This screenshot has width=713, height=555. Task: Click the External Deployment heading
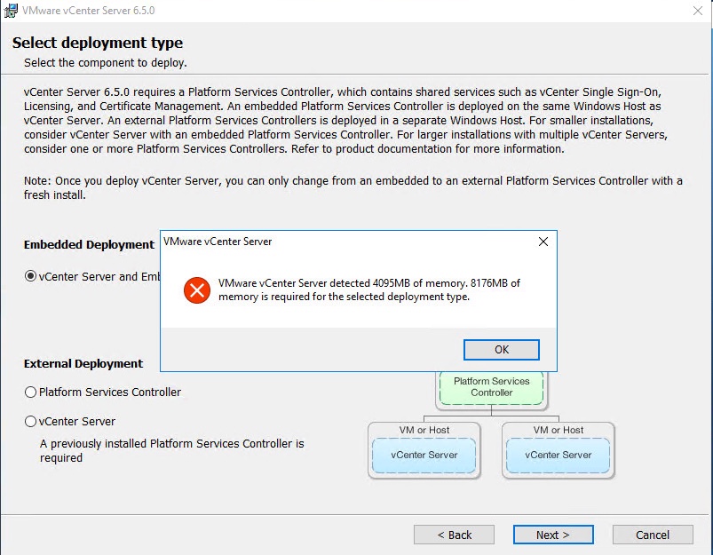point(83,363)
